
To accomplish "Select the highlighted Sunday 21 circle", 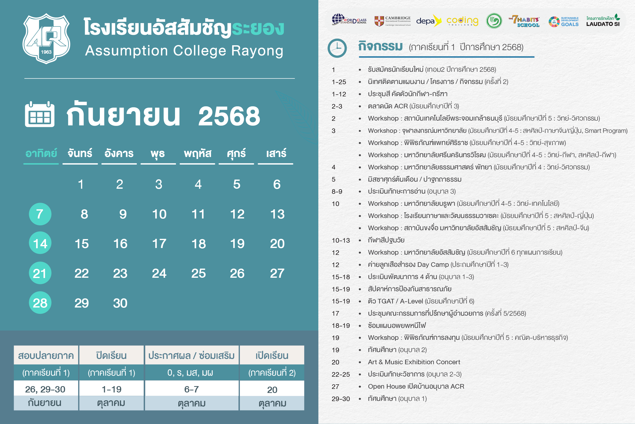I will (40, 273).
